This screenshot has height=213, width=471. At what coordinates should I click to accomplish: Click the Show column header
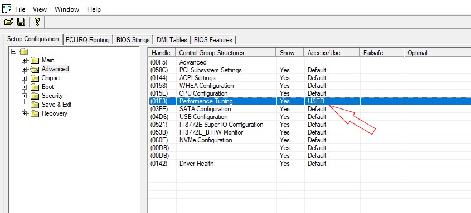coord(290,53)
